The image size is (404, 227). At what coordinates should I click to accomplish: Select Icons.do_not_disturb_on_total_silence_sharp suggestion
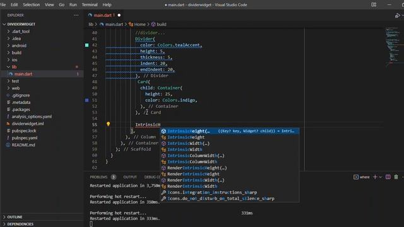230,199
